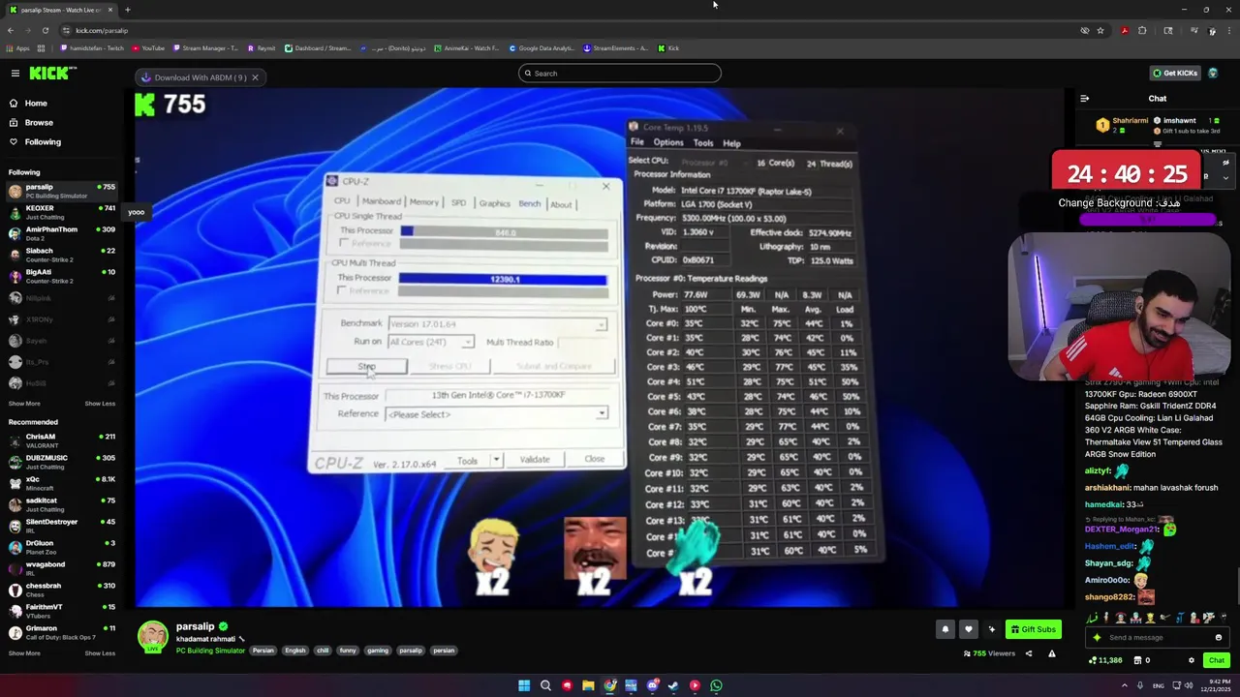The width and height of the screenshot is (1240, 697).
Task: Click Show More under the Following list
Action: (x=24, y=404)
